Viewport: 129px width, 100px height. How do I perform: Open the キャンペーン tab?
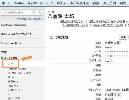35,3
